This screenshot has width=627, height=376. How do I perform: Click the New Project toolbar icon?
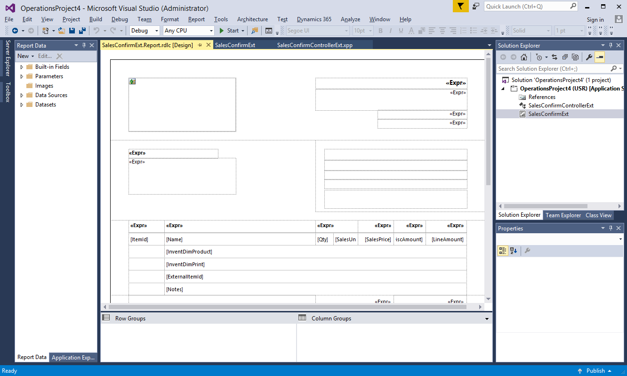point(46,31)
